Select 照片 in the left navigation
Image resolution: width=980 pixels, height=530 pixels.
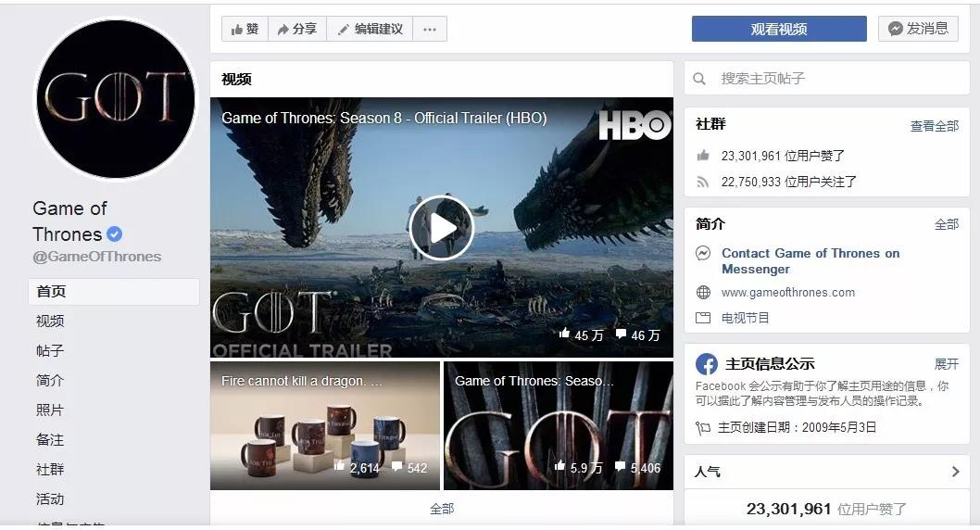[50, 410]
